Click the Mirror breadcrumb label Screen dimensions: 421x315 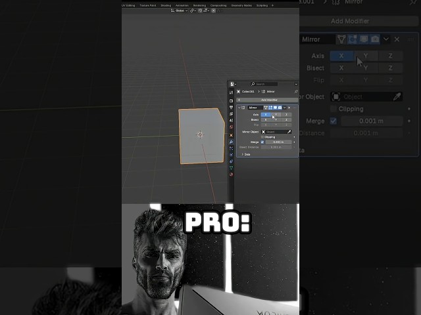270,92
